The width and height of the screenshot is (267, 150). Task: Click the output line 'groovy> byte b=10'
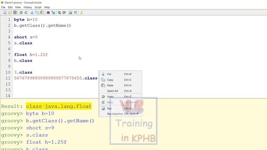(28, 113)
